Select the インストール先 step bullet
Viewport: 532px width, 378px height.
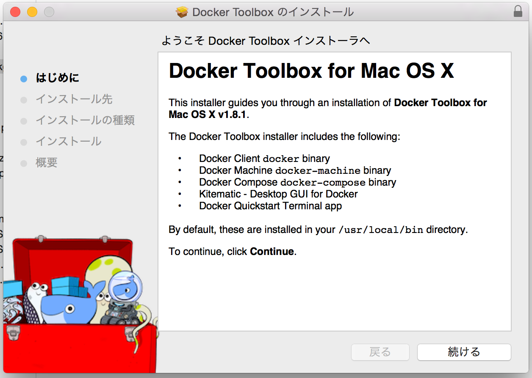23,99
